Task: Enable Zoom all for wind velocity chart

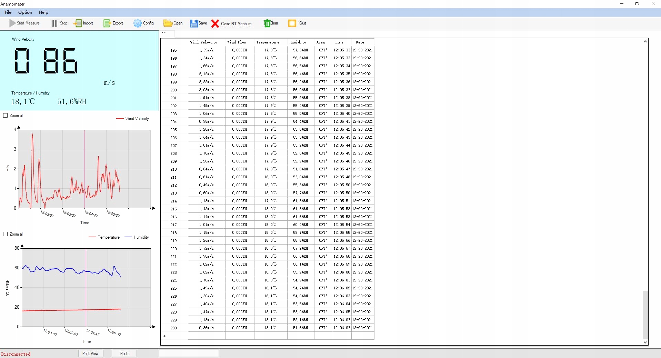Action: [6, 116]
